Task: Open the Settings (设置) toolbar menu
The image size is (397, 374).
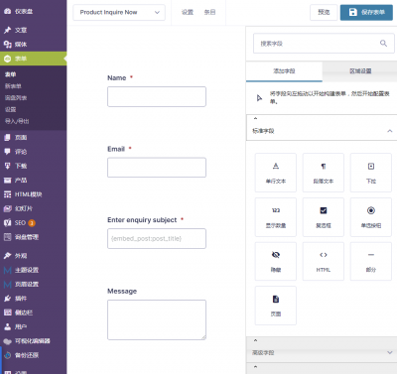Action: 188,12
